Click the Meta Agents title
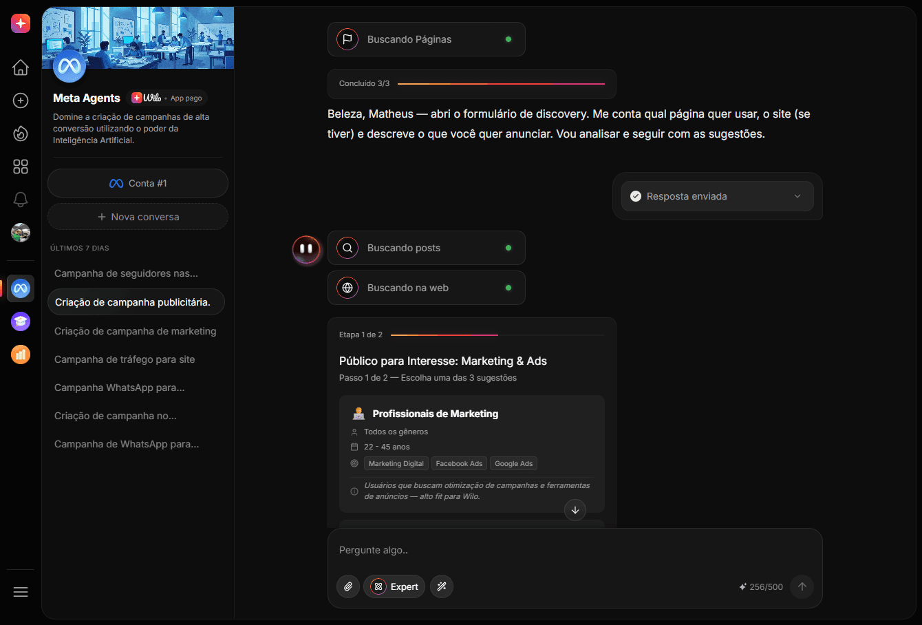Viewport: 922px width, 625px height. coord(87,98)
